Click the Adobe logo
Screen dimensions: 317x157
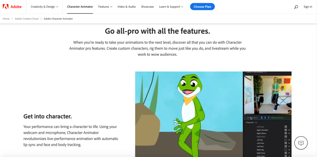pos(12,6)
